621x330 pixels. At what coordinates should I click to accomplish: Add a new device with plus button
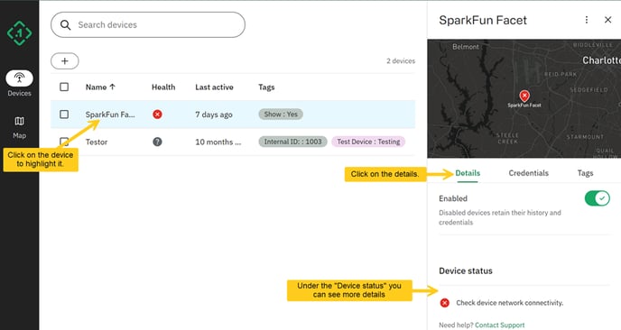pos(65,61)
